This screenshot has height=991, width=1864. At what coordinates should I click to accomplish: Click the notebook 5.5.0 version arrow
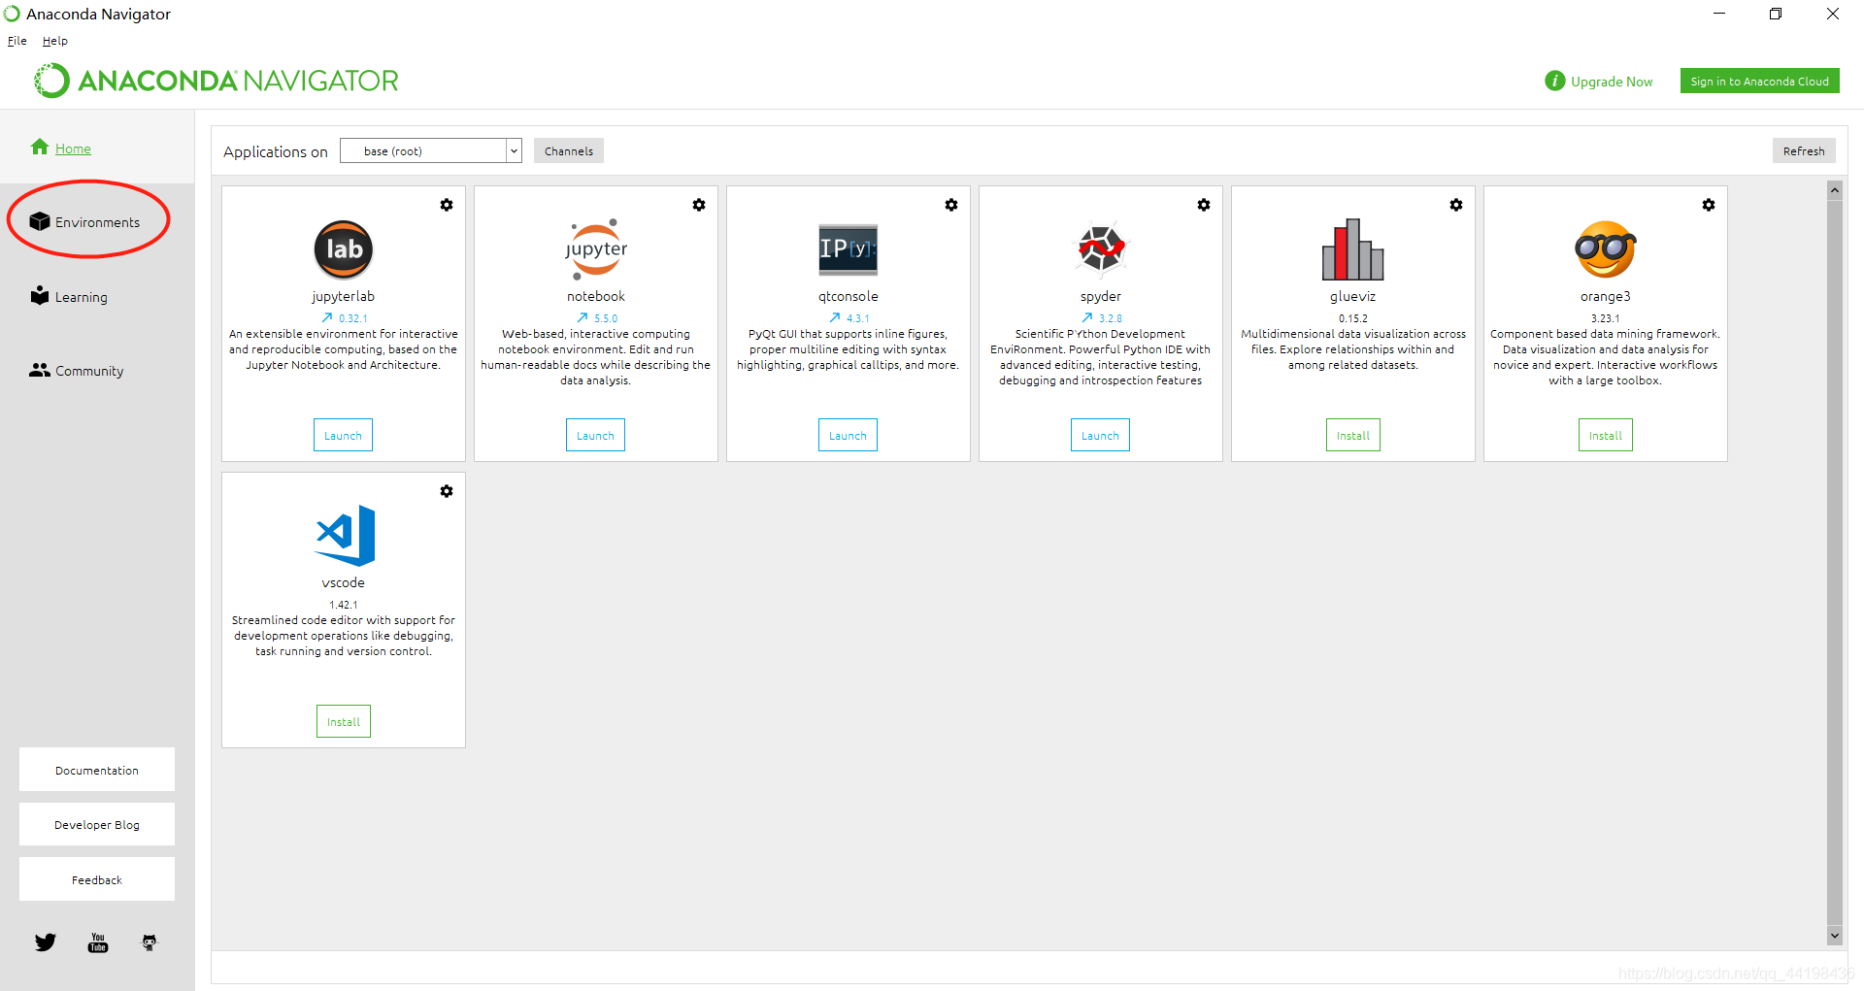click(582, 317)
